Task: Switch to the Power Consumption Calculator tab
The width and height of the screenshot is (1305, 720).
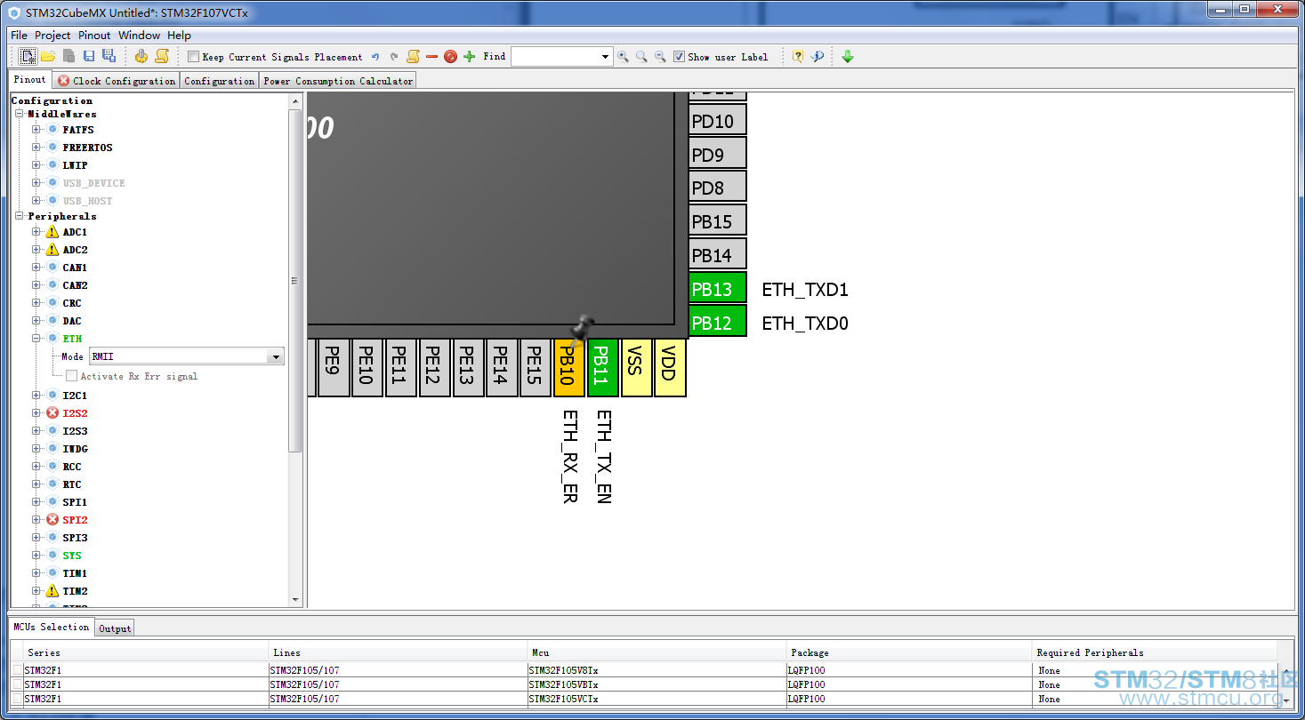Action: point(338,81)
